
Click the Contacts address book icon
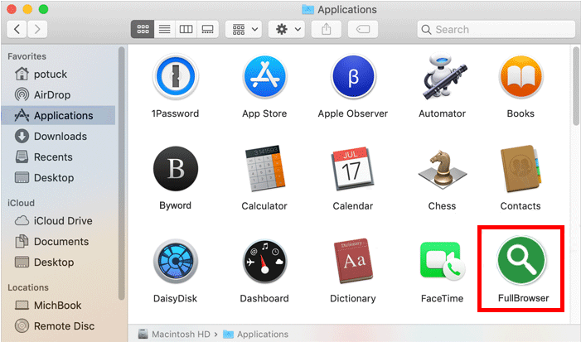520,169
